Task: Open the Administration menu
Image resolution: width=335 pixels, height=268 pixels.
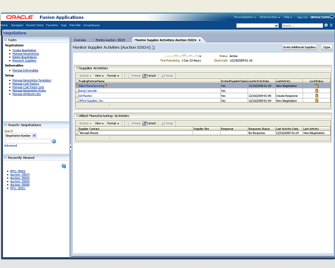Action: coord(270,17)
